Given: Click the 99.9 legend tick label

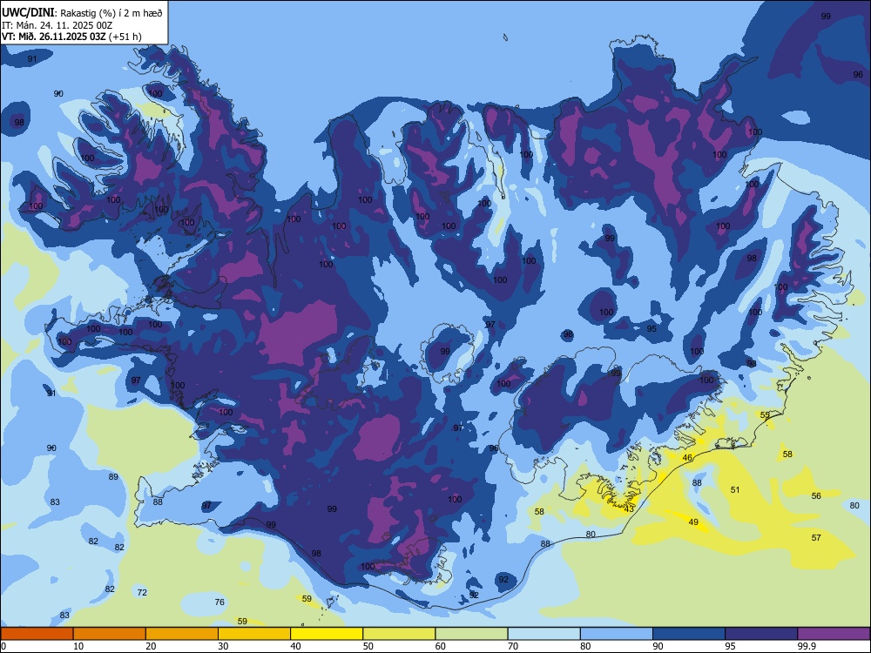Looking at the screenshot, I should click(806, 646).
